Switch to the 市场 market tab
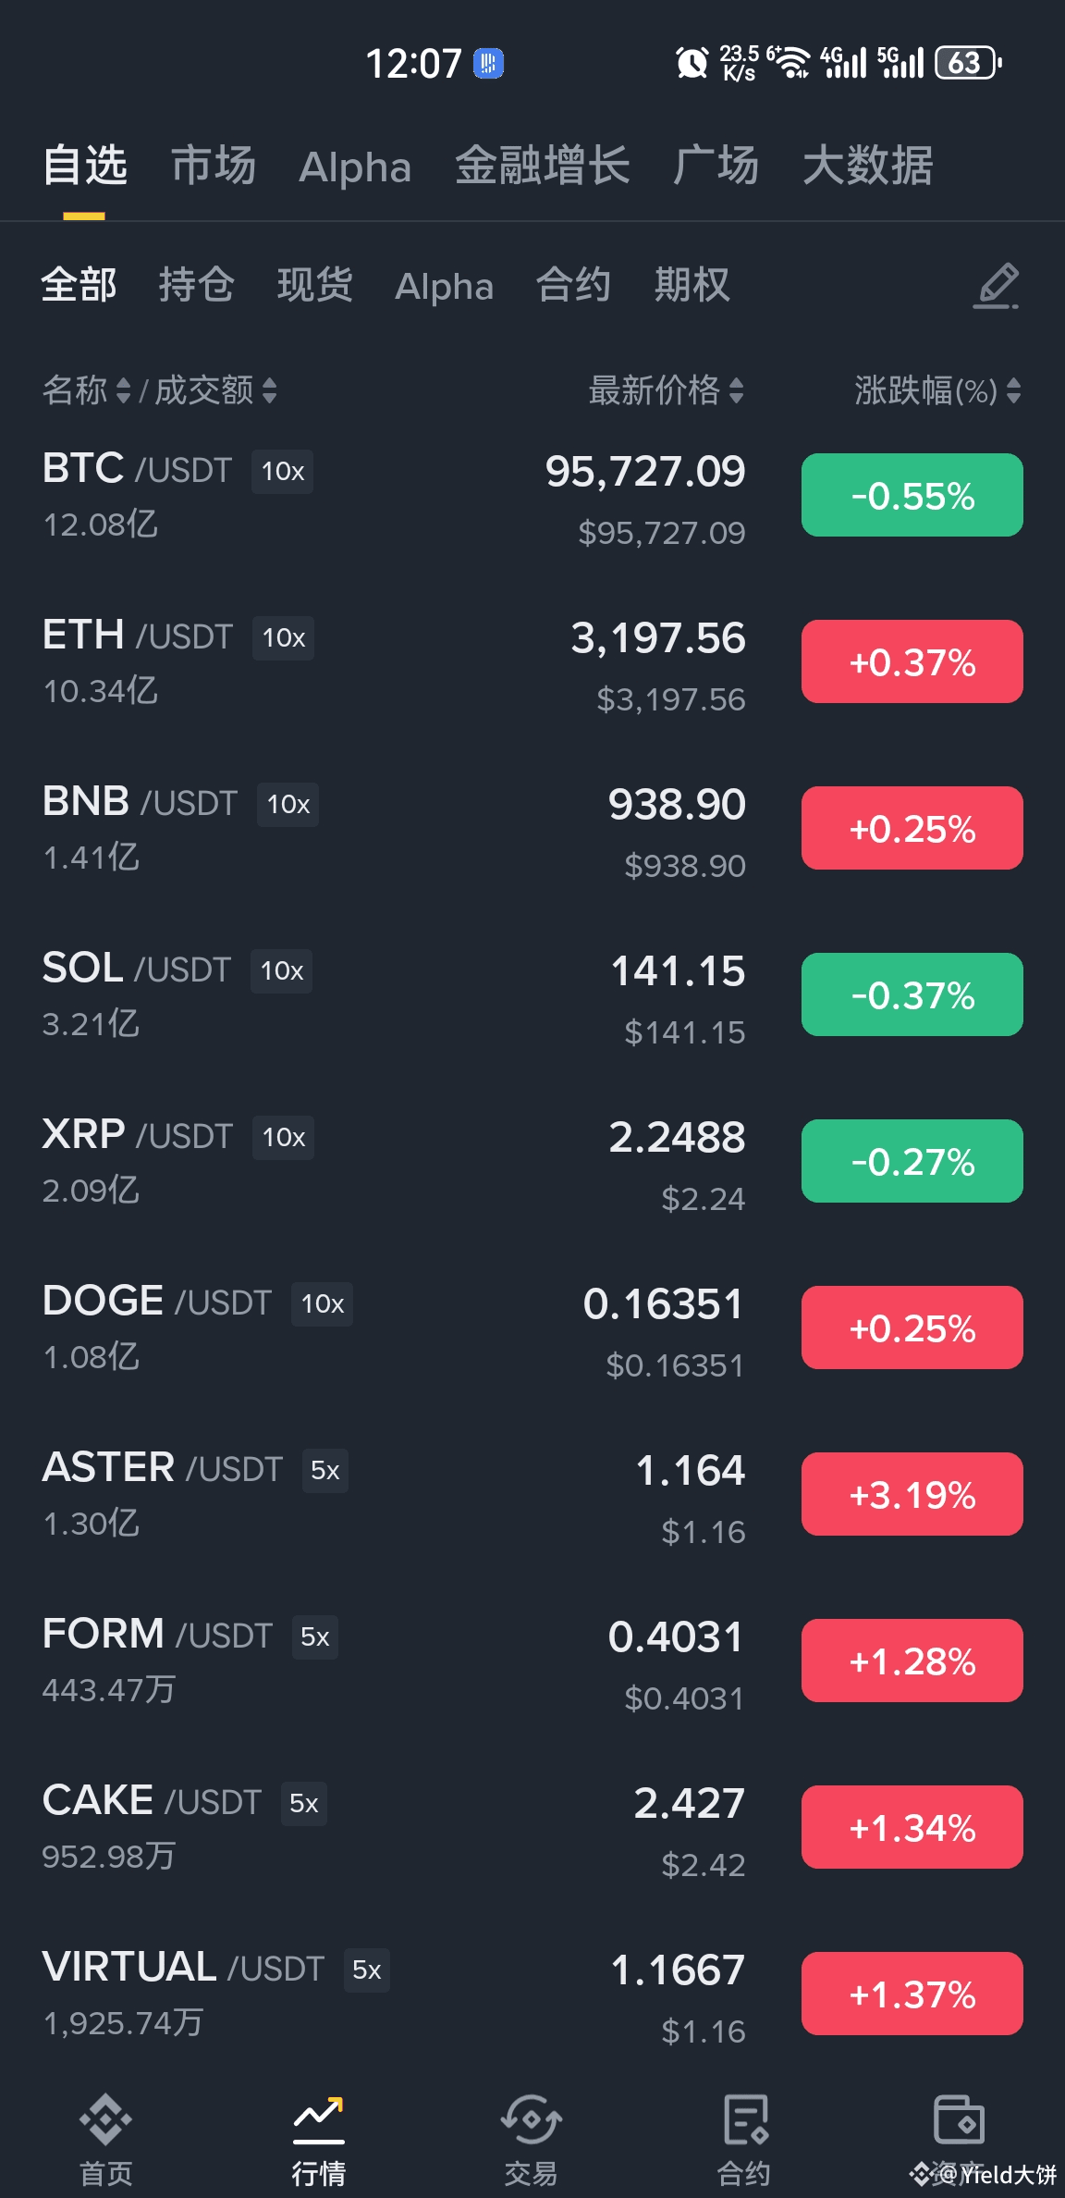The image size is (1065, 2198). tap(214, 167)
